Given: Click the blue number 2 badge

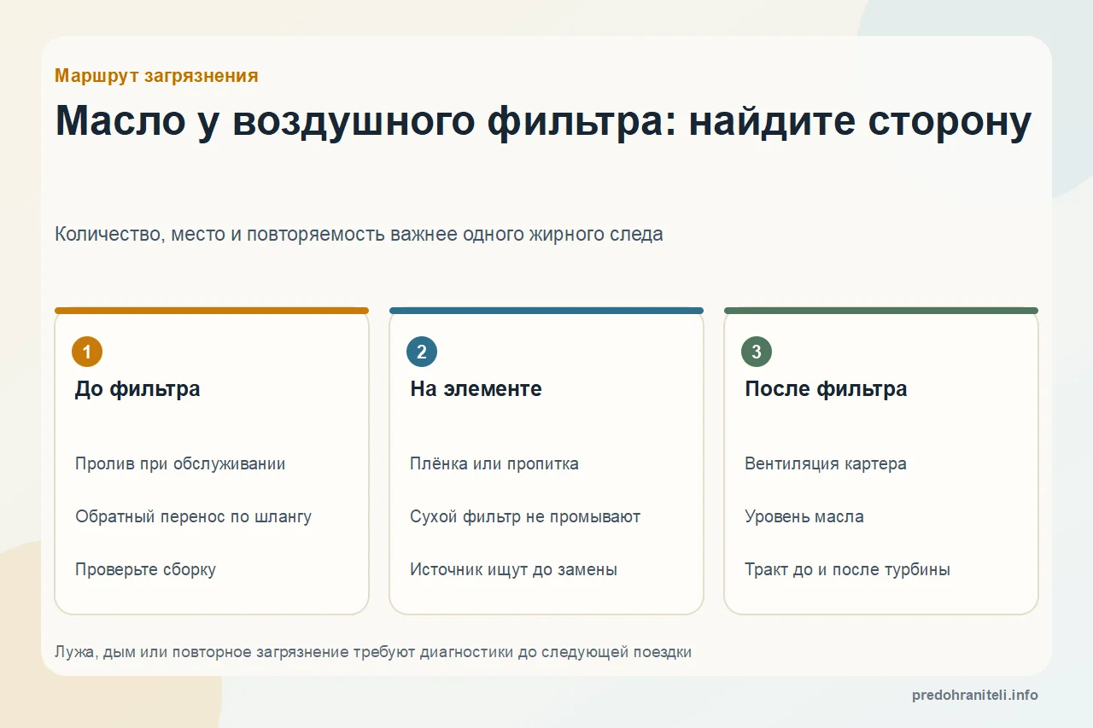Looking at the screenshot, I should point(422,352).
